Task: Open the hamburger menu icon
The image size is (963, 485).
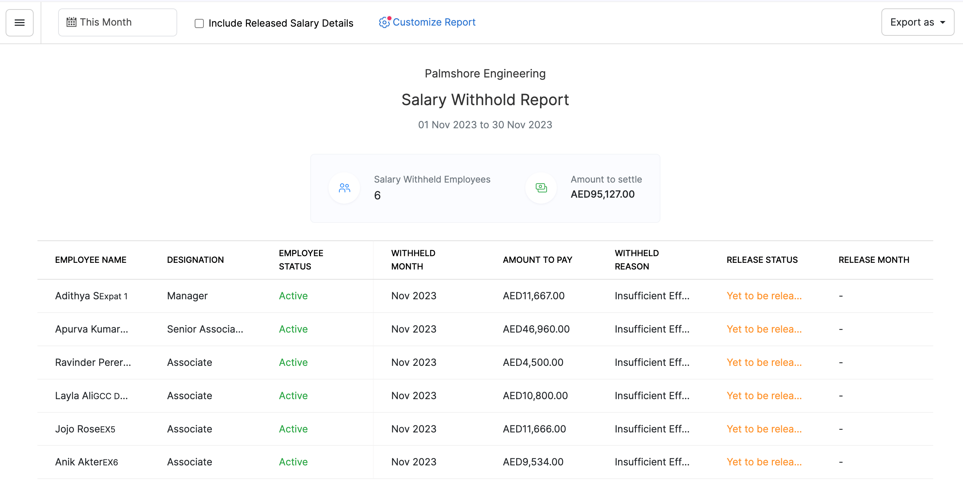Action: coord(20,23)
